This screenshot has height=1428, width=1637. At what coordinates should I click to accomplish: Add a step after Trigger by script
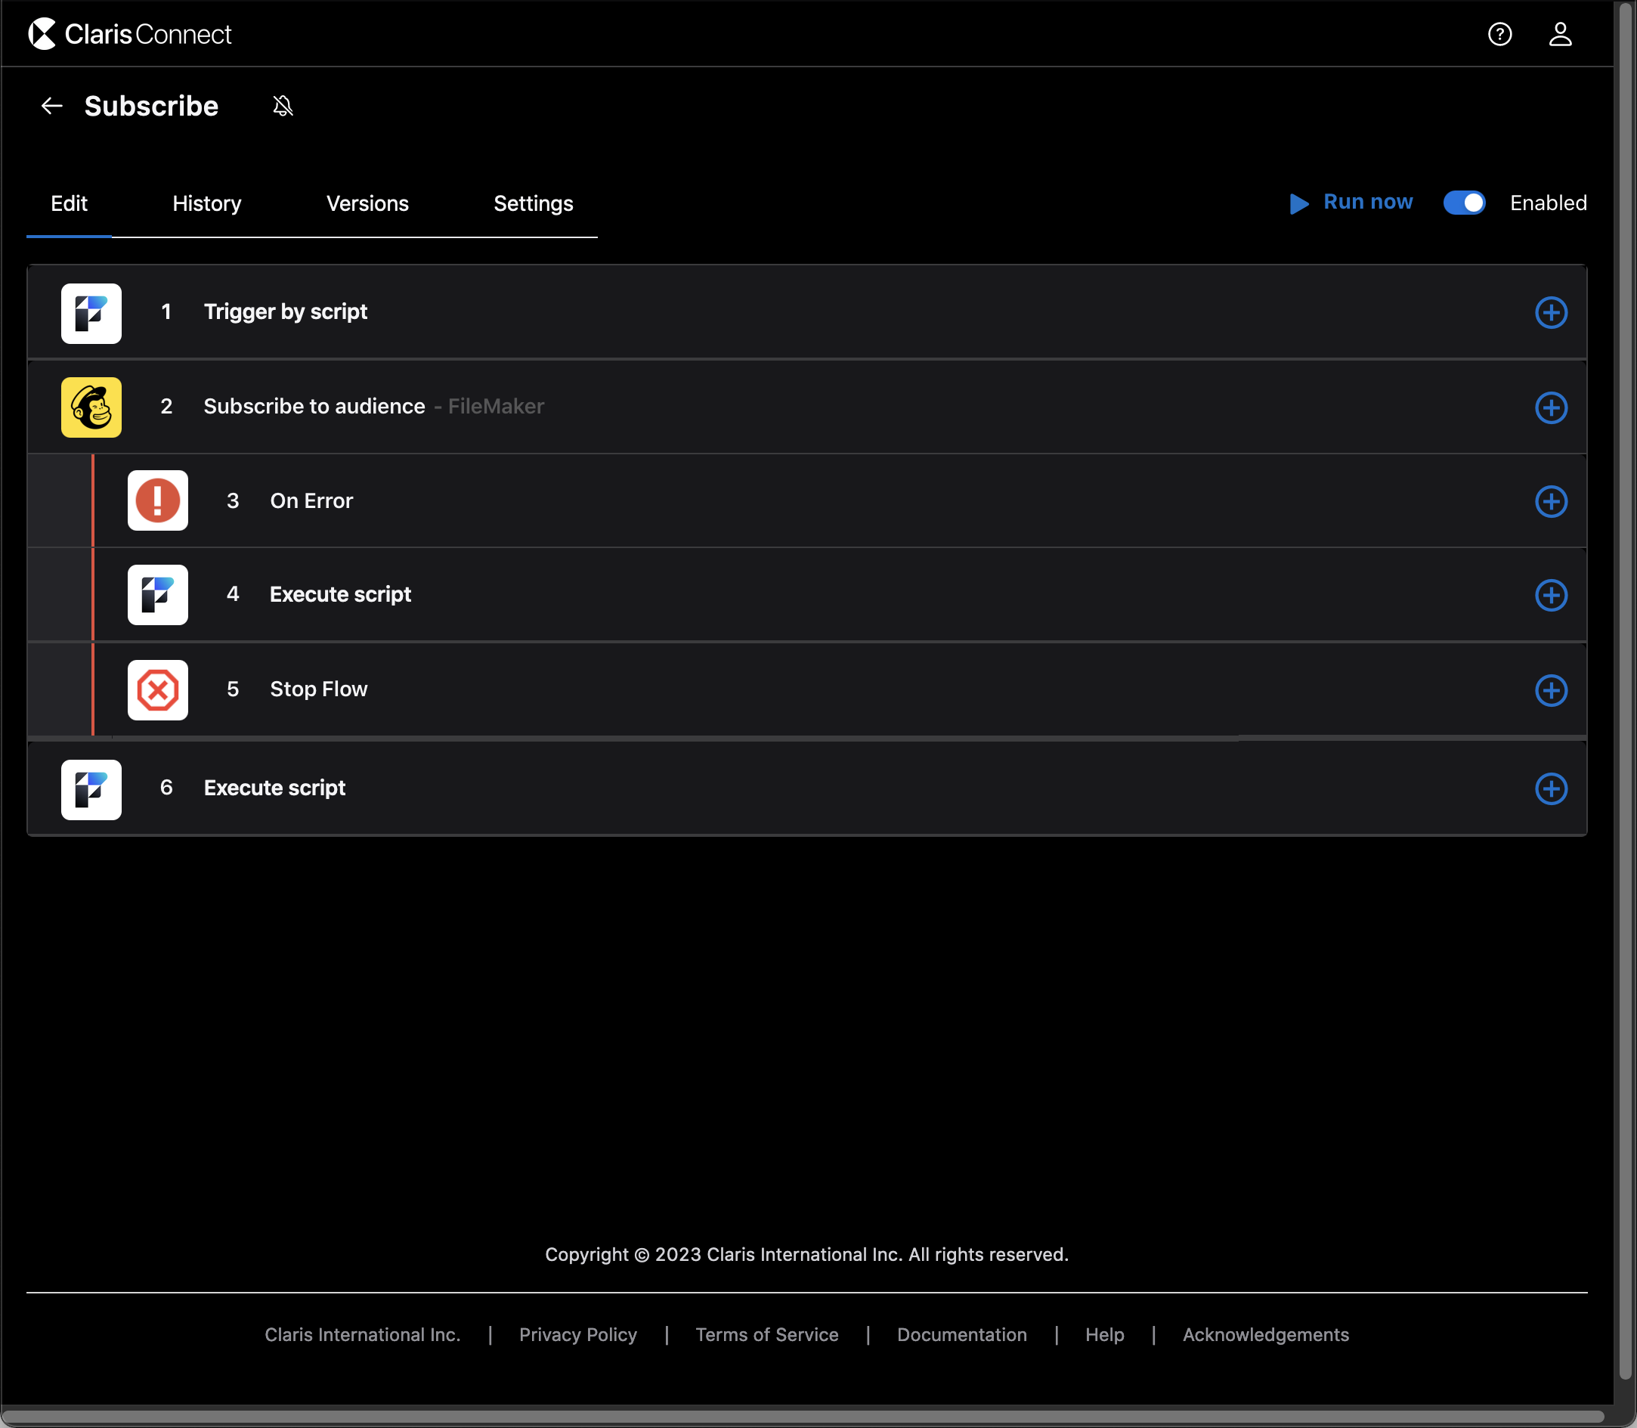(x=1552, y=311)
